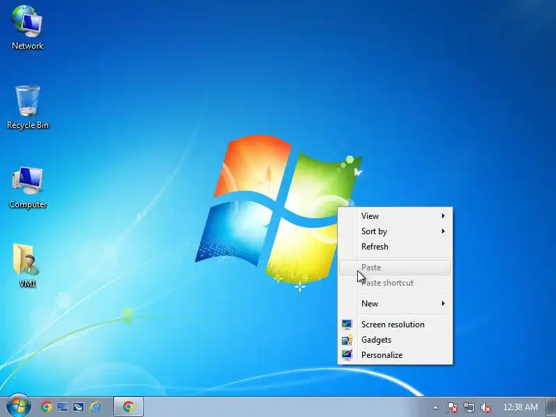Open Action Center flag tray icon
The image size is (556, 417).
pos(452,407)
